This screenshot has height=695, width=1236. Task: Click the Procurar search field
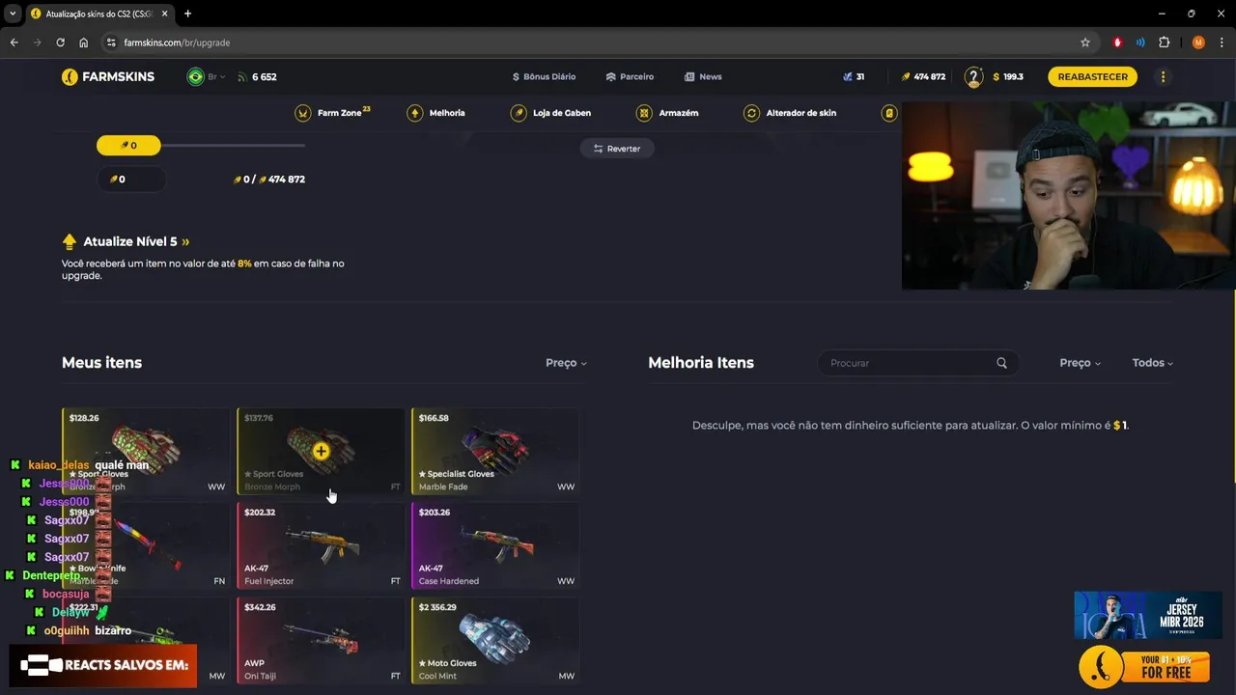[918, 363]
